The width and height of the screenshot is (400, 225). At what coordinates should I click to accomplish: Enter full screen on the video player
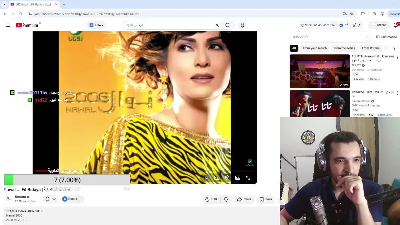248,177
